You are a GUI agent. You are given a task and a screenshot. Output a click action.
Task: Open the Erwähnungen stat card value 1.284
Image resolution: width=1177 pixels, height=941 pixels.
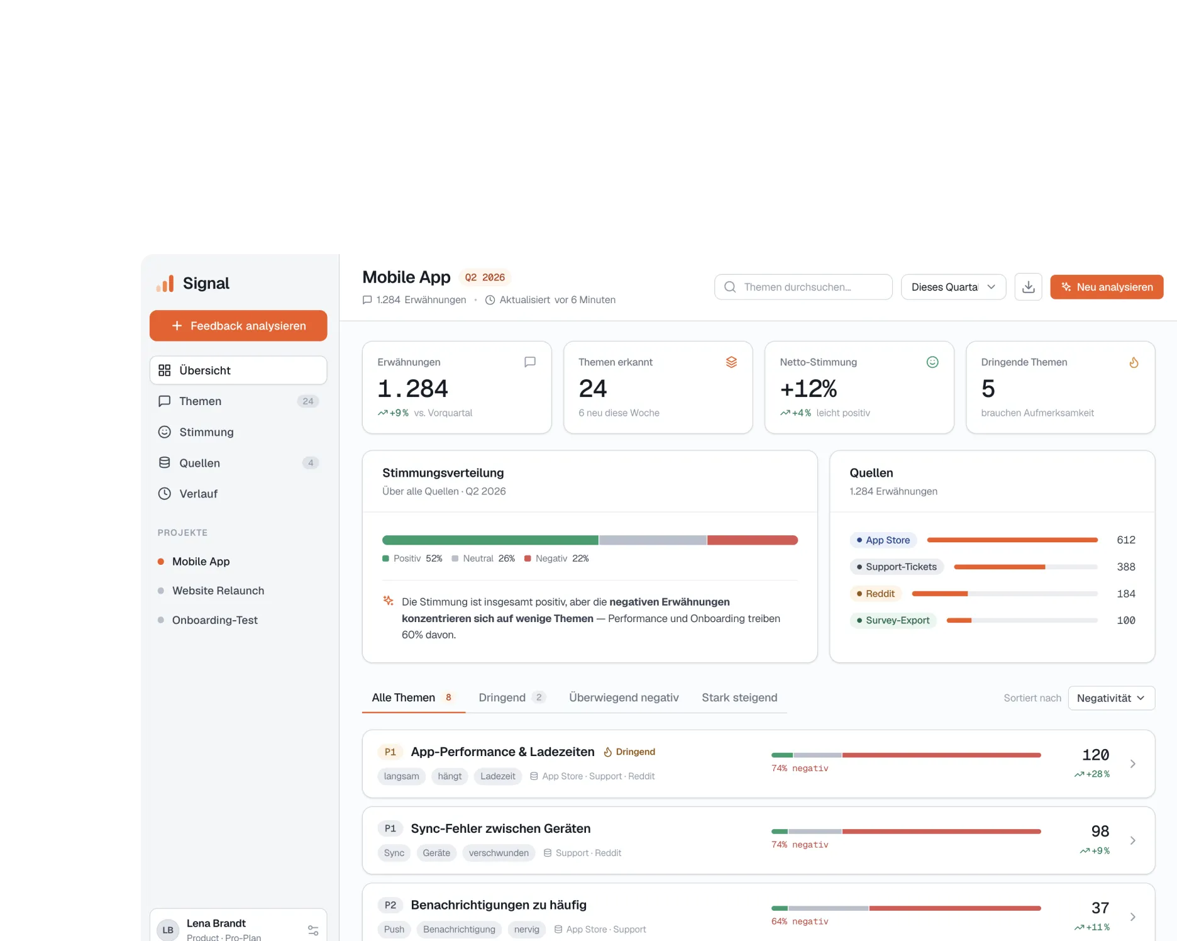tap(412, 389)
